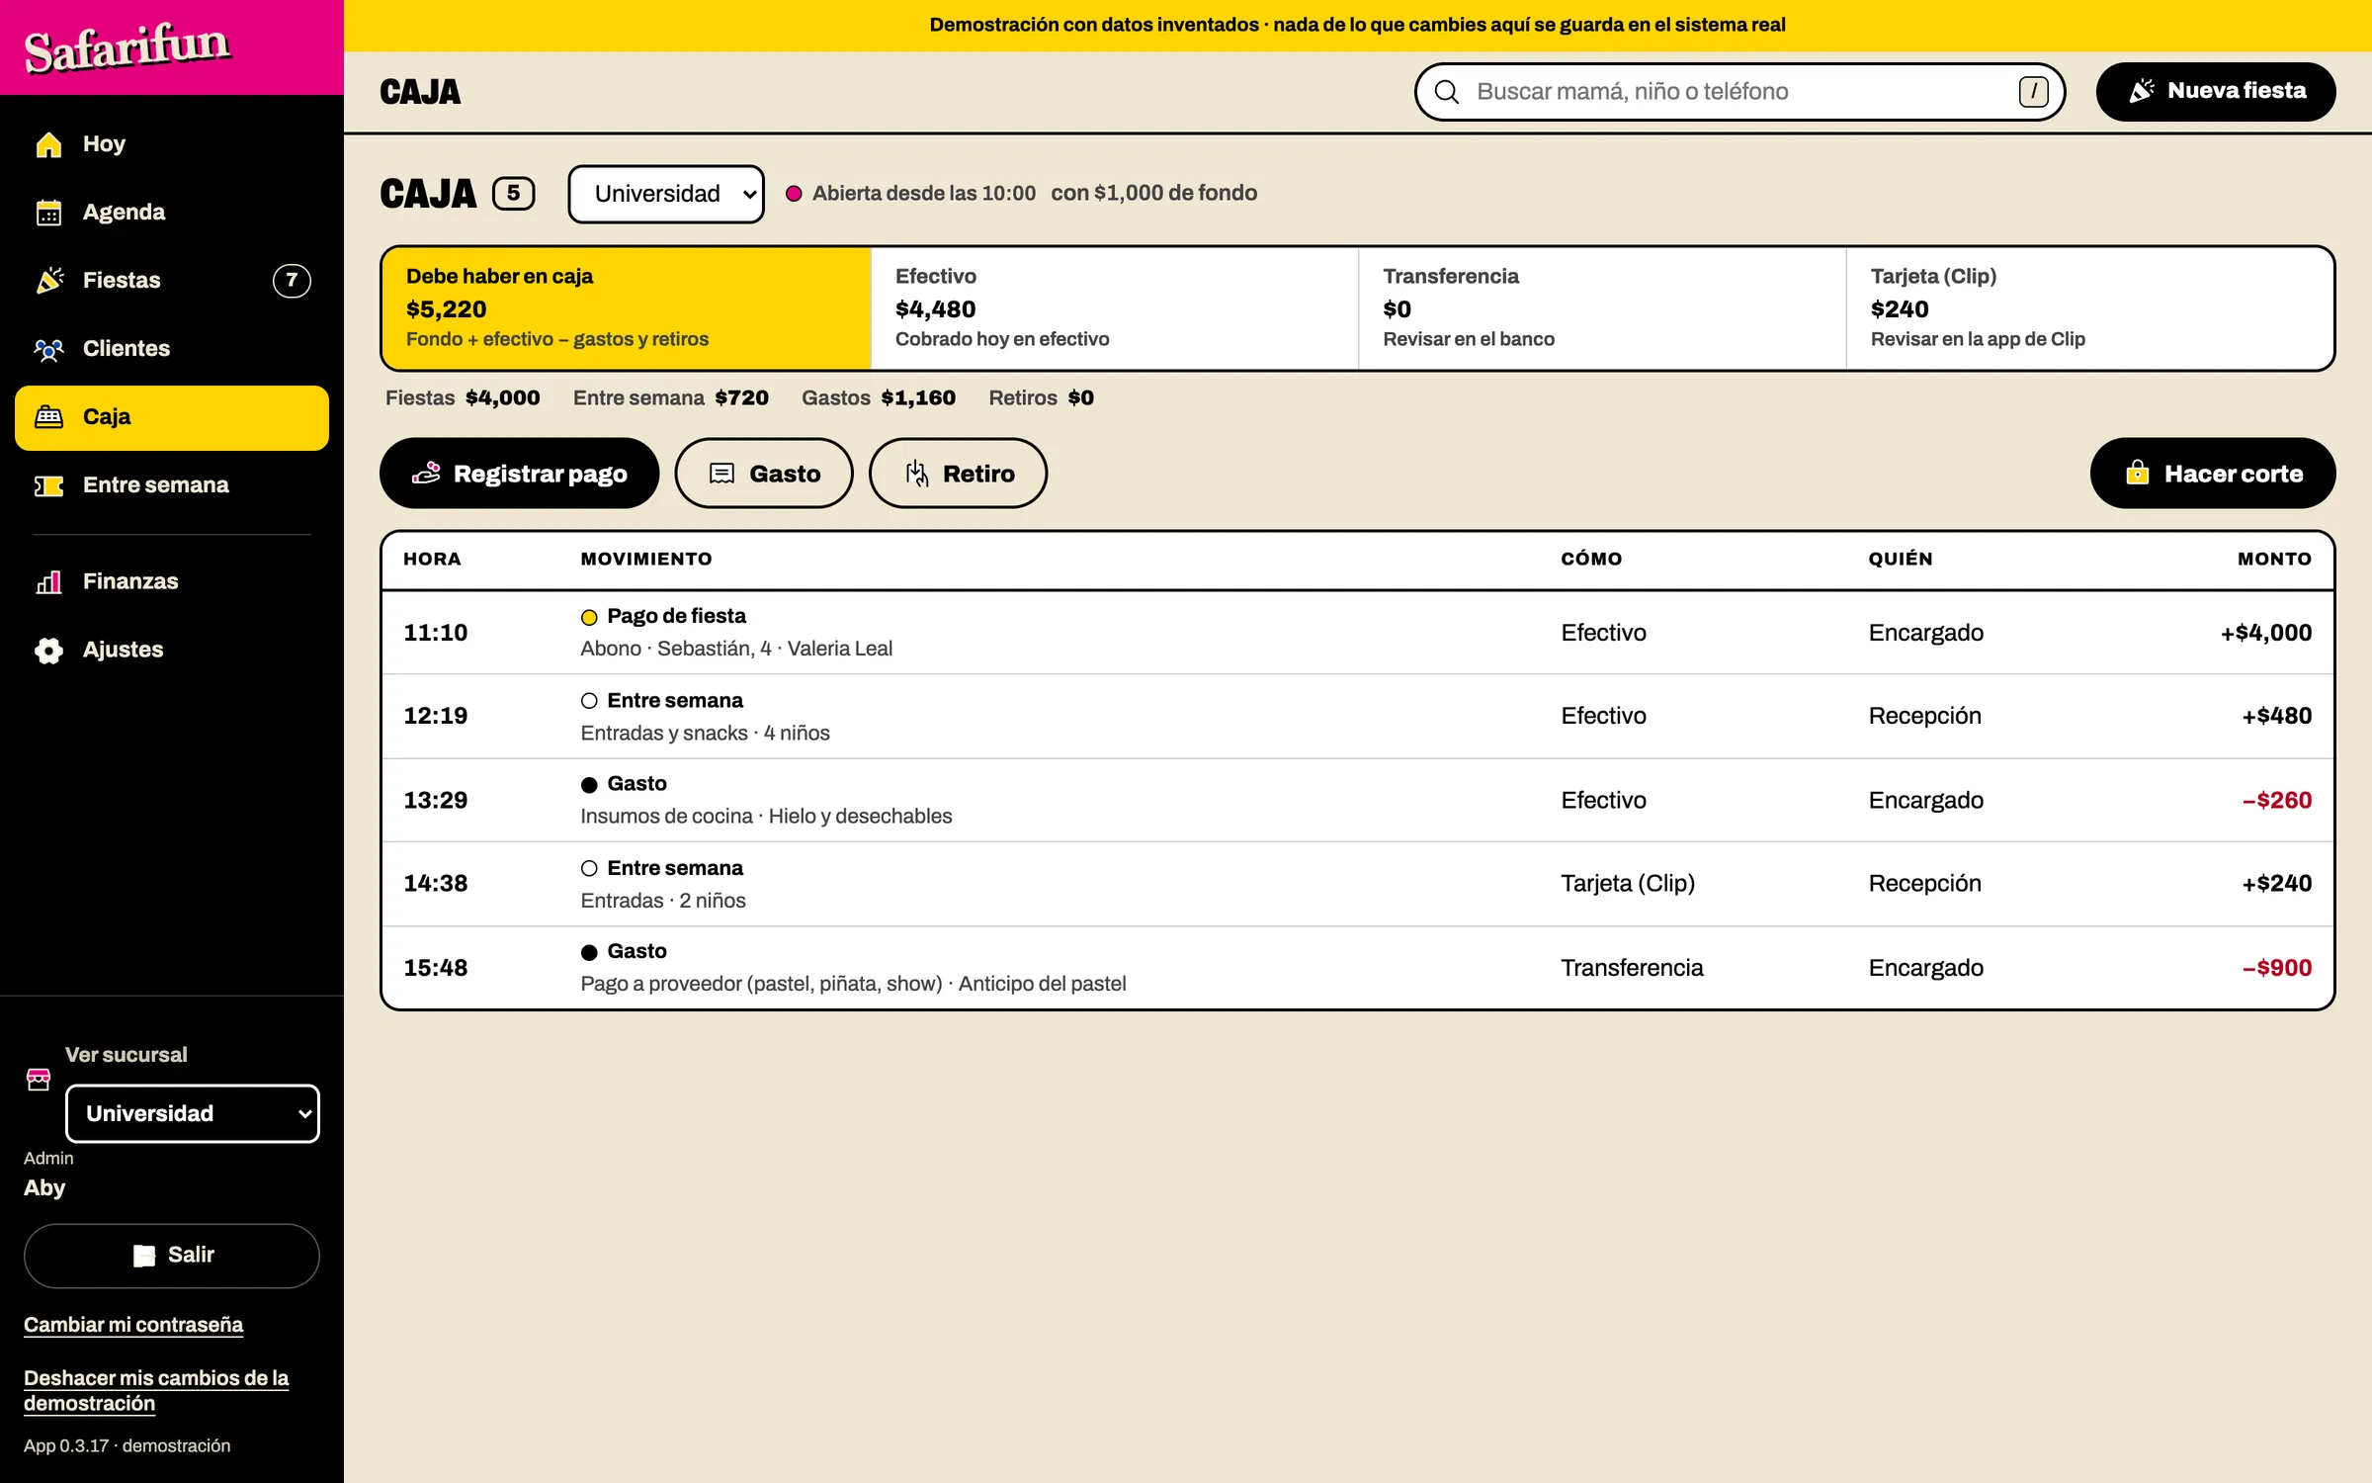The image size is (2372, 1483).
Task: Click the Fiestas count badge 7
Action: pyautogui.click(x=292, y=281)
